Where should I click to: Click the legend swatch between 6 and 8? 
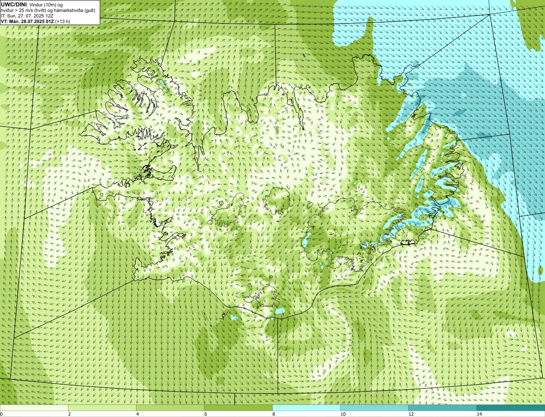[238, 408]
